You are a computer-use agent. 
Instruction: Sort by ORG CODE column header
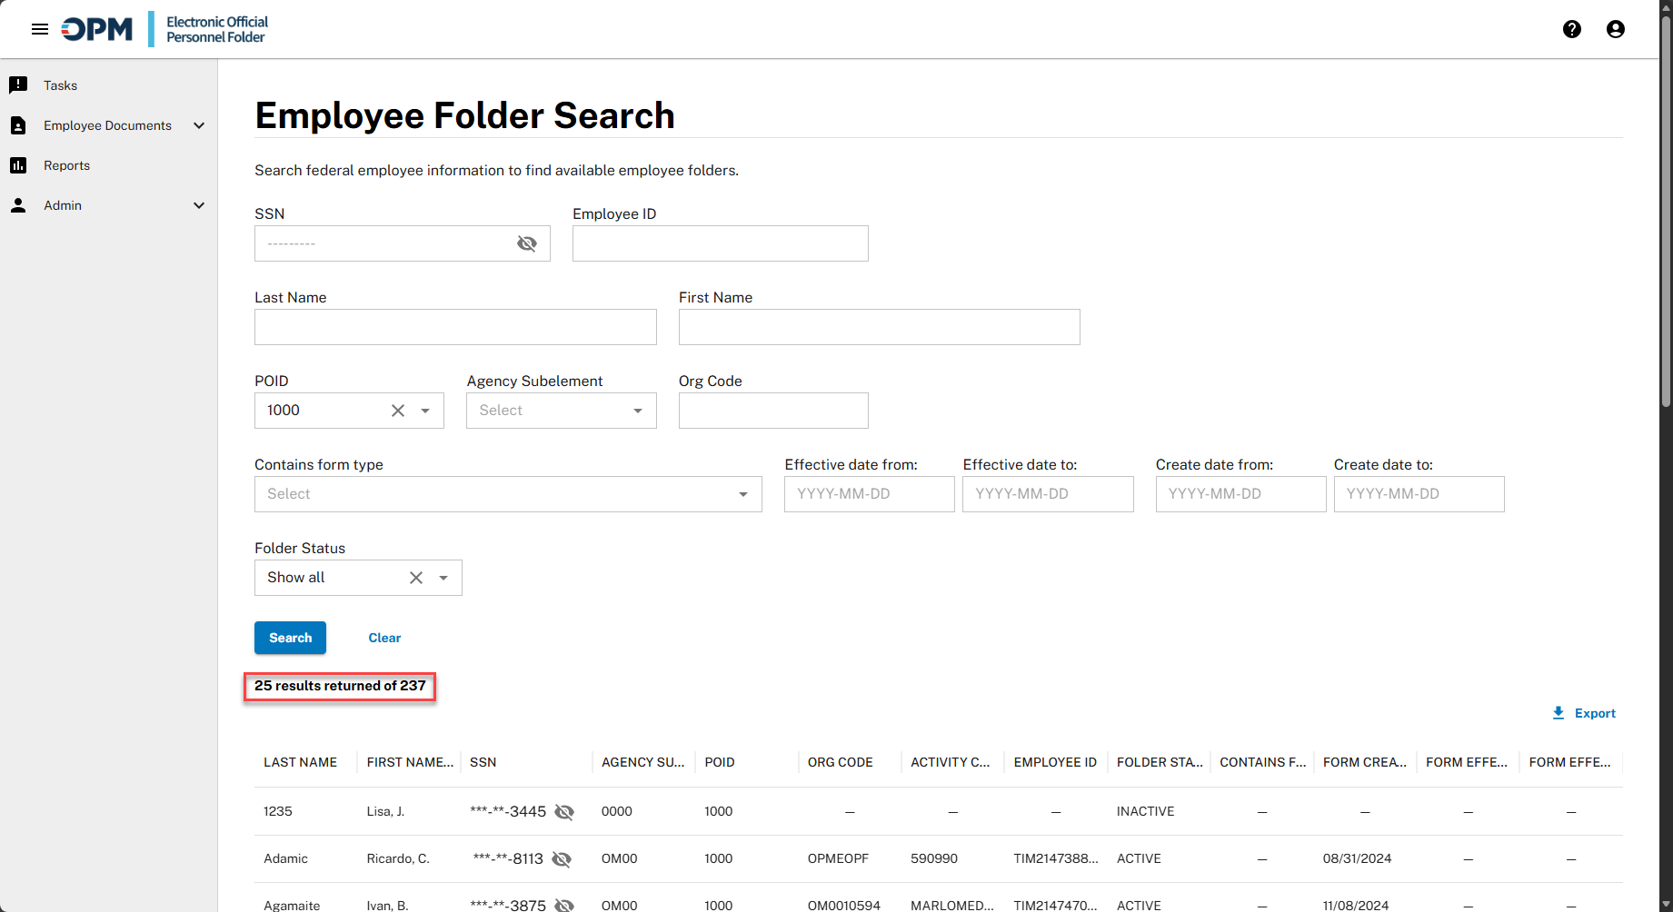(840, 762)
